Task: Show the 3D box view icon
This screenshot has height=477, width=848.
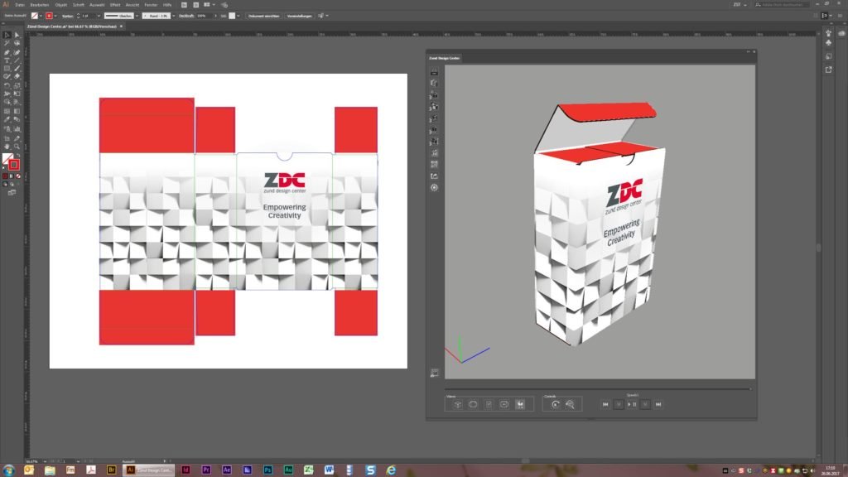Action: point(457,404)
